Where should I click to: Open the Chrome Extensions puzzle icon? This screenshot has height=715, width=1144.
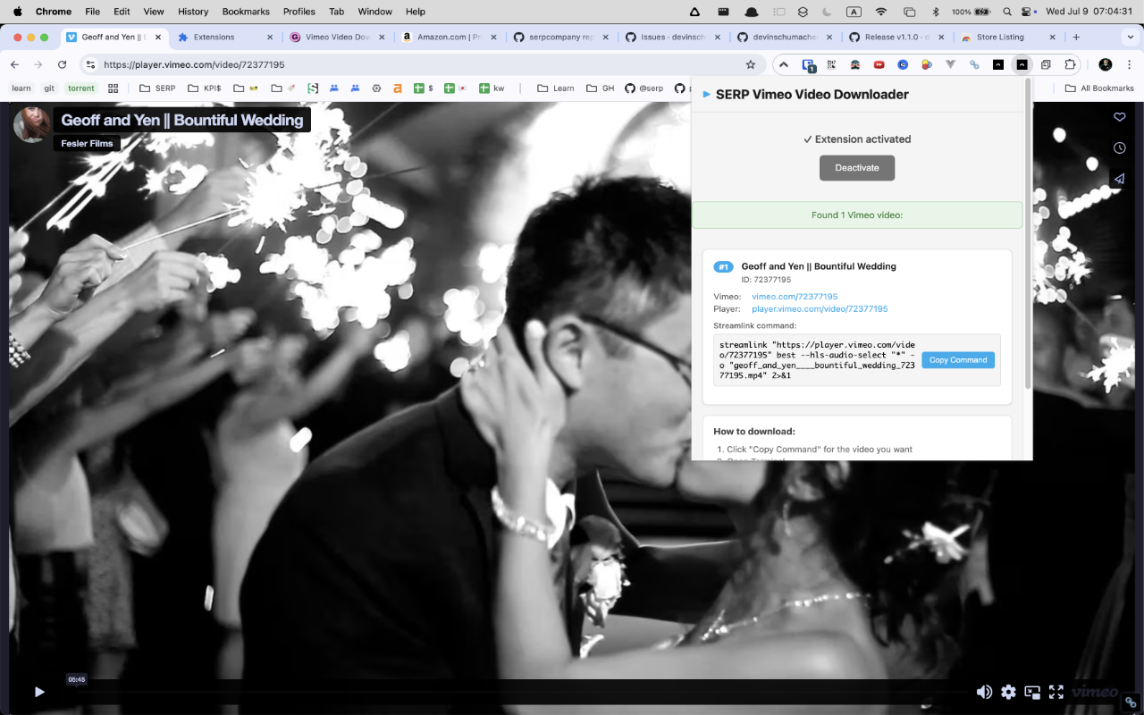[x=1070, y=64]
